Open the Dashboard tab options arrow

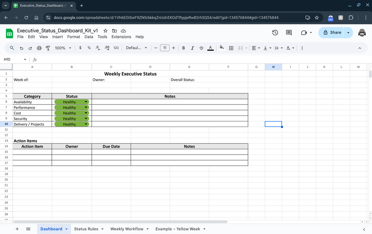tap(67, 229)
